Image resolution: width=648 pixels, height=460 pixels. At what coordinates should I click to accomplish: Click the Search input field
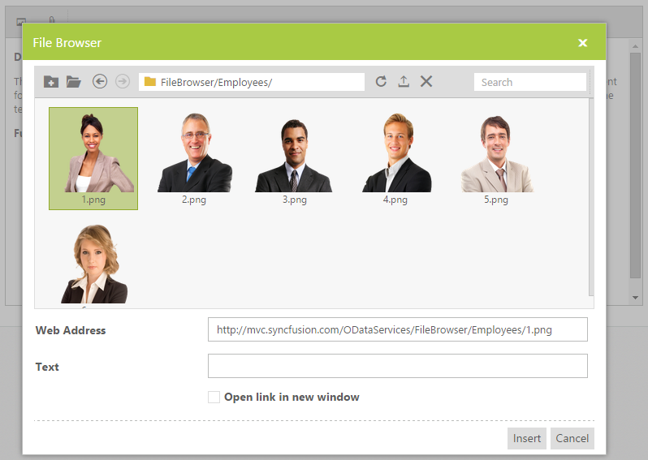point(530,82)
